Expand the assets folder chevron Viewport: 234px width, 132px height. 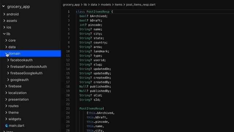tap(4, 21)
